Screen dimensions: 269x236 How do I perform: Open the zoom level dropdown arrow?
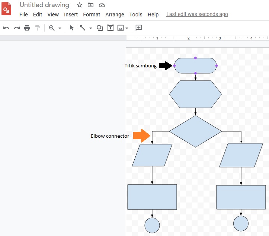[x=60, y=28]
